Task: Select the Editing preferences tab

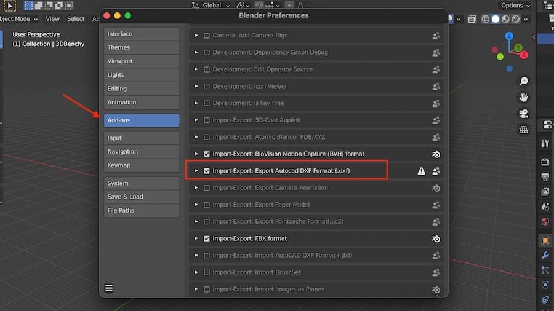Action: [x=142, y=89]
